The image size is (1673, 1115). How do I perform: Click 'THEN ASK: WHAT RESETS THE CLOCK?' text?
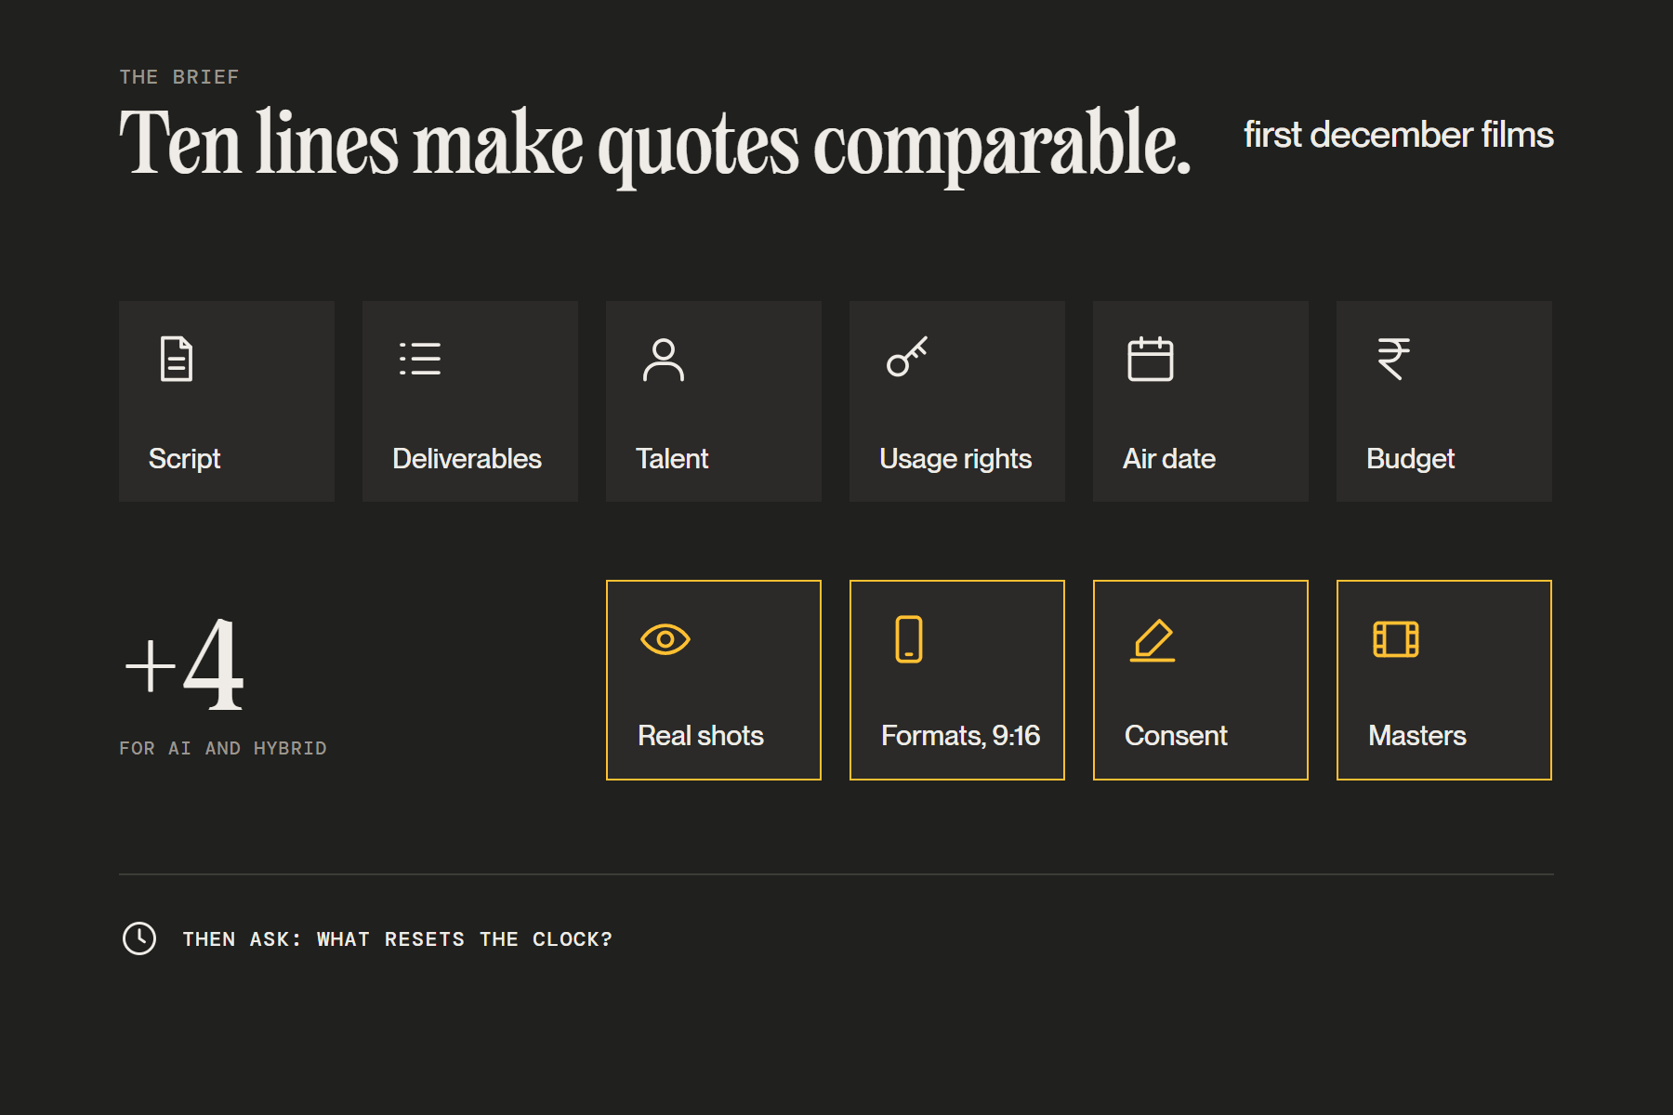[x=398, y=939]
